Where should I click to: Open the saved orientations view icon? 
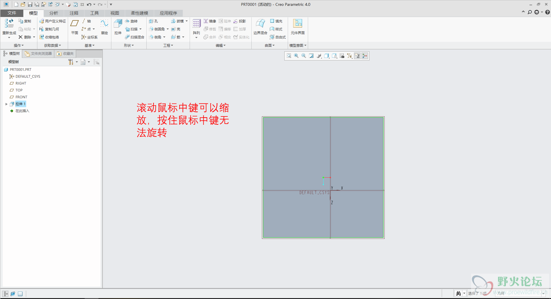point(334,56)
